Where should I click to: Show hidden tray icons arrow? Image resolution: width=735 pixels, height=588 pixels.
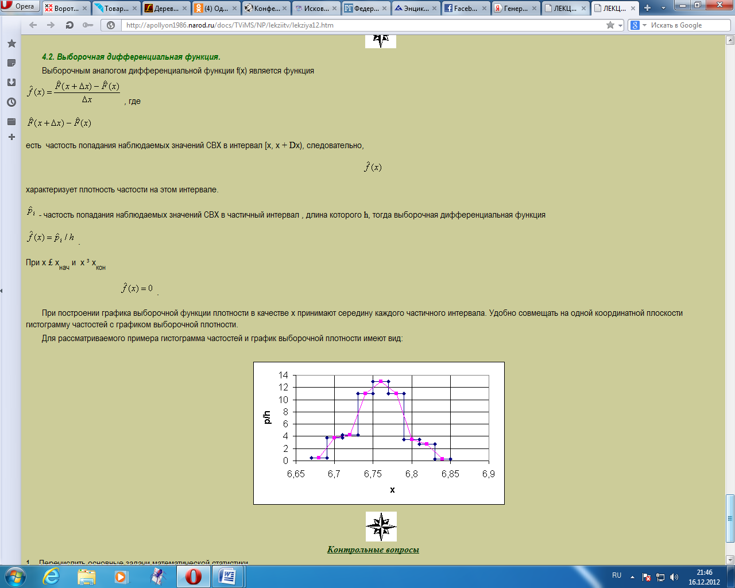[x=632, y=577]
